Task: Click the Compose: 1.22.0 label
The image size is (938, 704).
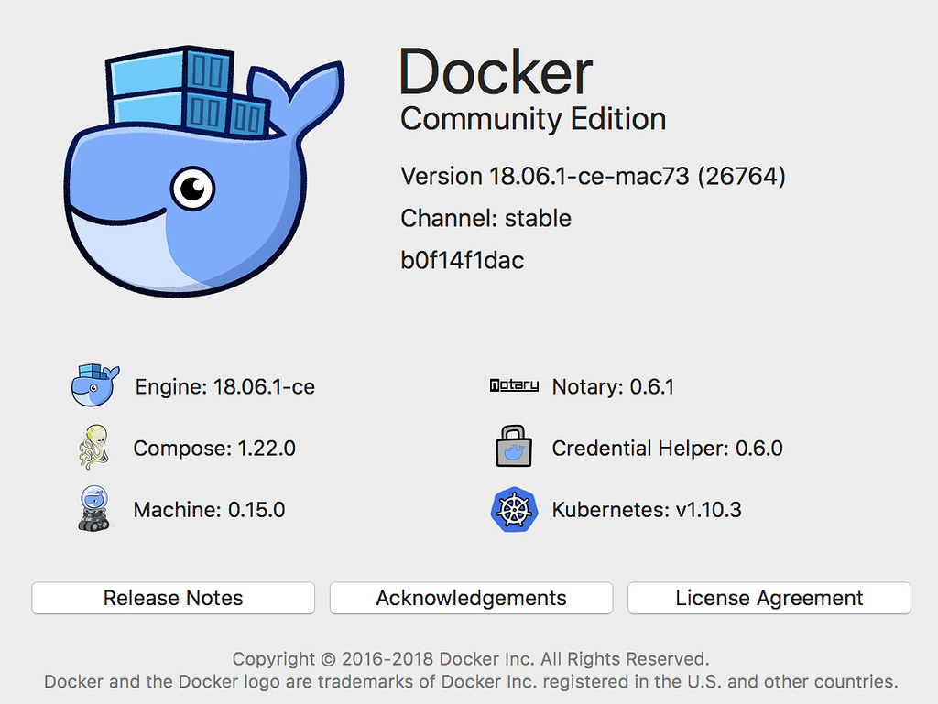Action: click(214, 449)
